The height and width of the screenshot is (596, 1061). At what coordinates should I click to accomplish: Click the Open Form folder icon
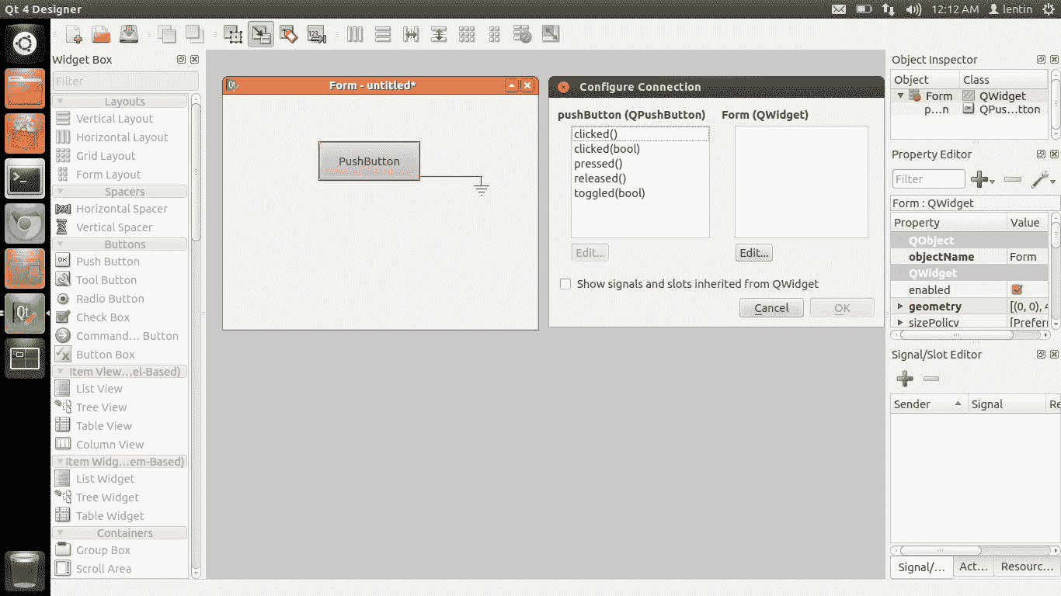tap(101, 34)
